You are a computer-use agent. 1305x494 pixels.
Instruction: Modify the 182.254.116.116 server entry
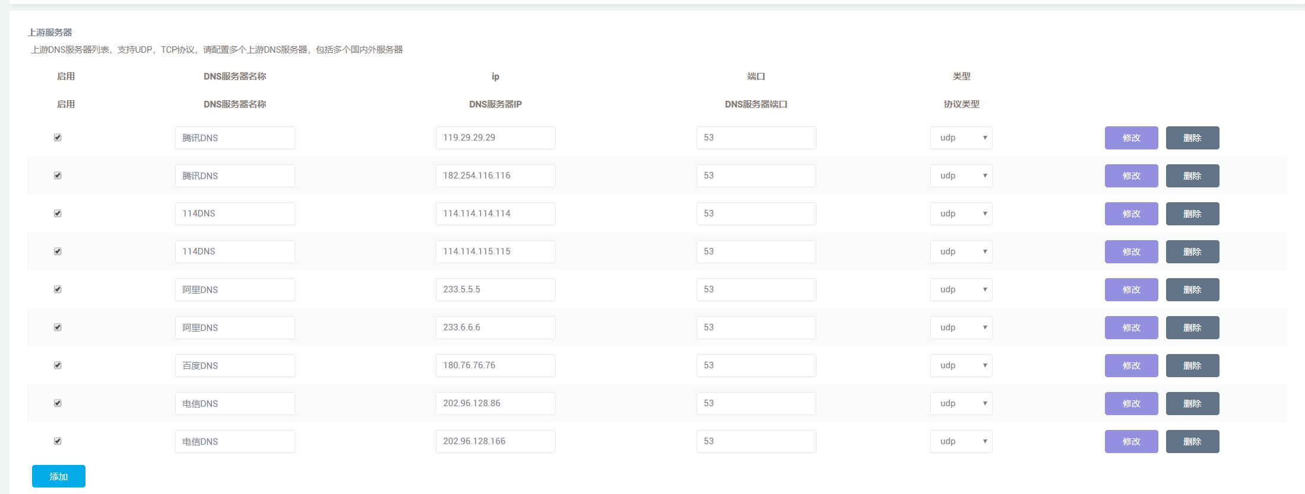coord(1131,176)
